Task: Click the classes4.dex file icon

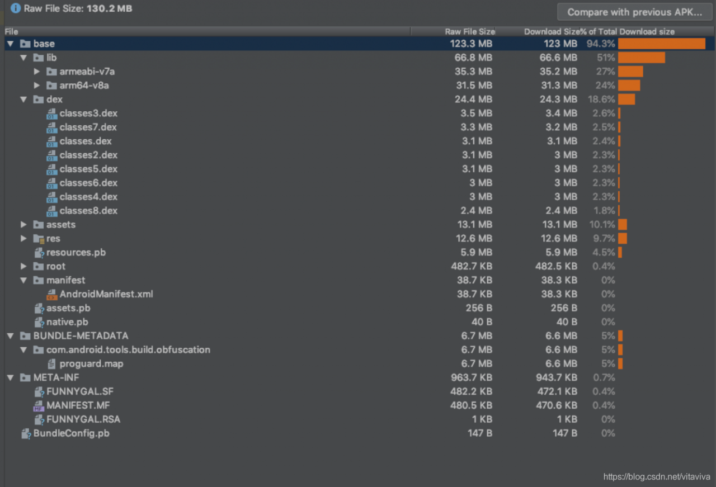Action: pyautogui.click(x=51, y=197)
